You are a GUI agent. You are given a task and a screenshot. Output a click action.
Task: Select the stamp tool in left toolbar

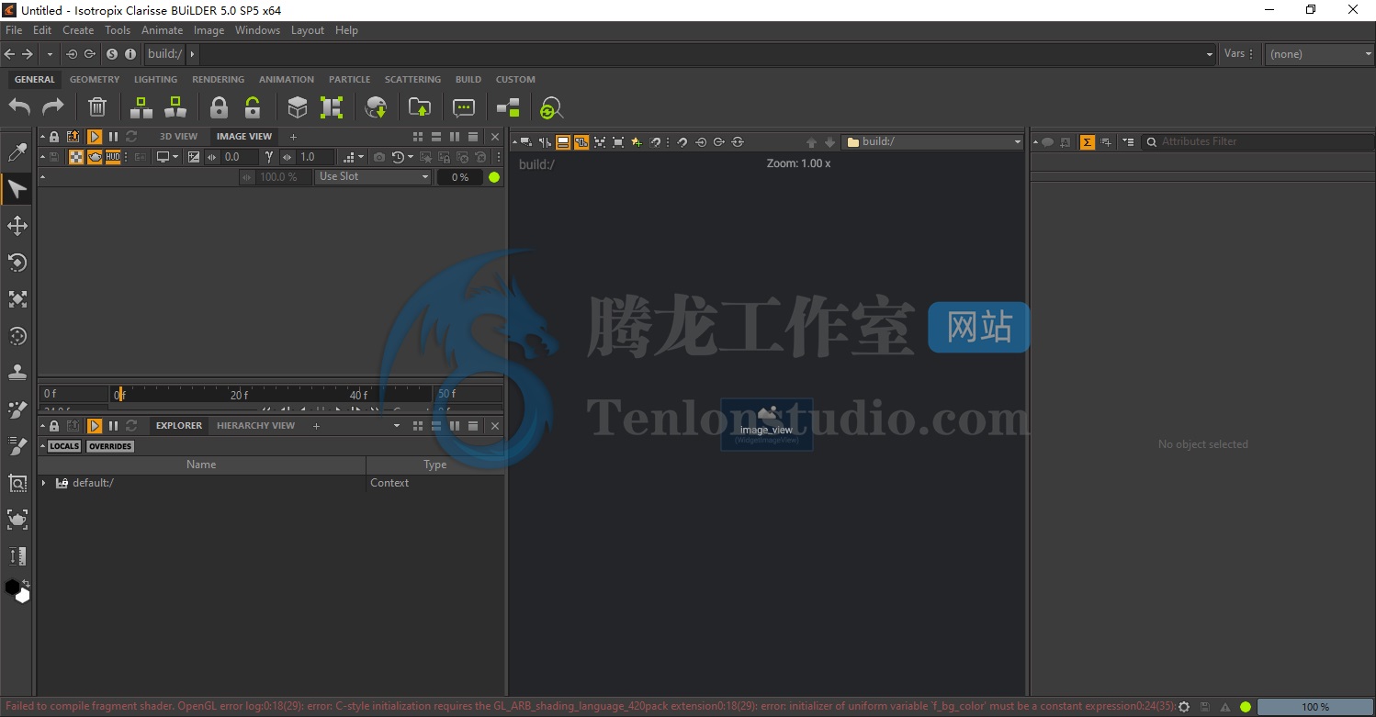pyautogui.click(x=17, y=372)
